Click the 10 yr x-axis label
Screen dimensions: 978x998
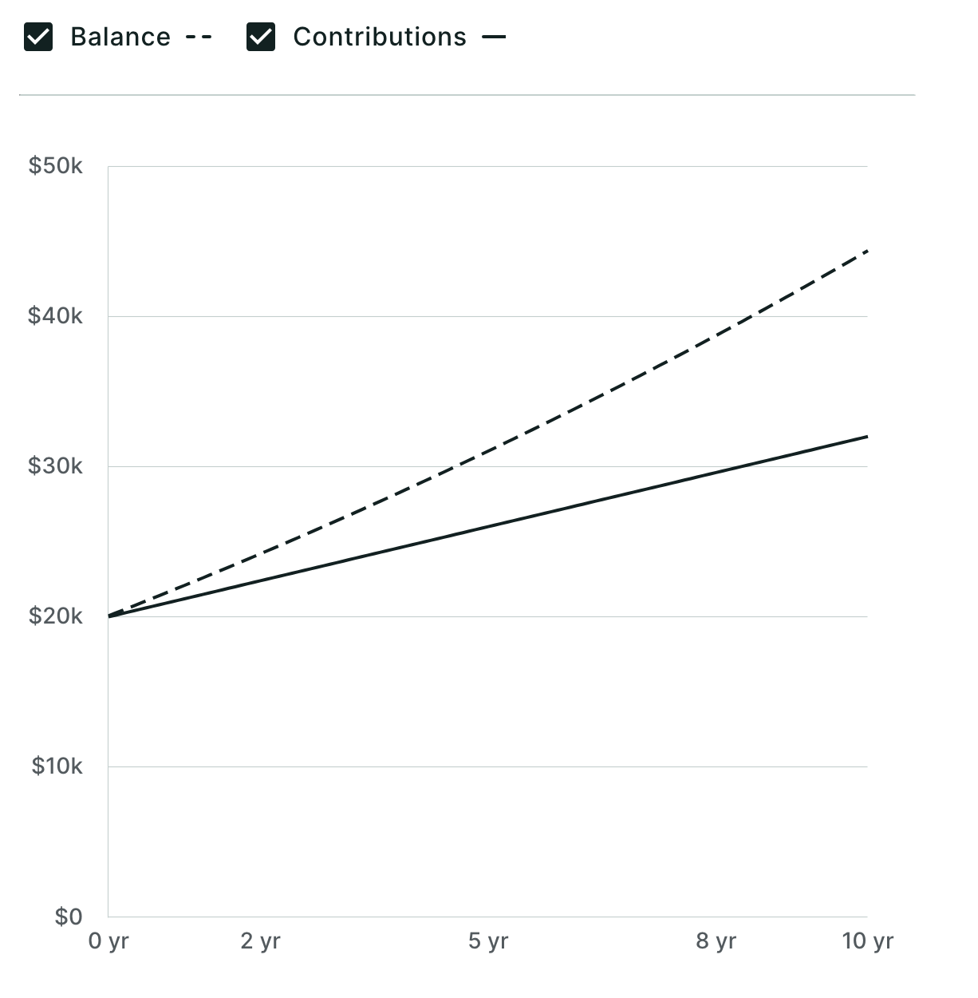867,941
